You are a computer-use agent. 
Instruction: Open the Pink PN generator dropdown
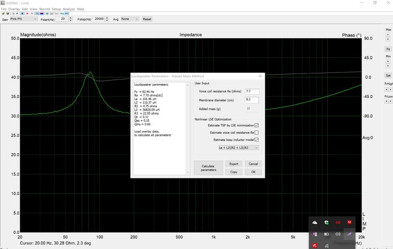click(x=24, y=19)
